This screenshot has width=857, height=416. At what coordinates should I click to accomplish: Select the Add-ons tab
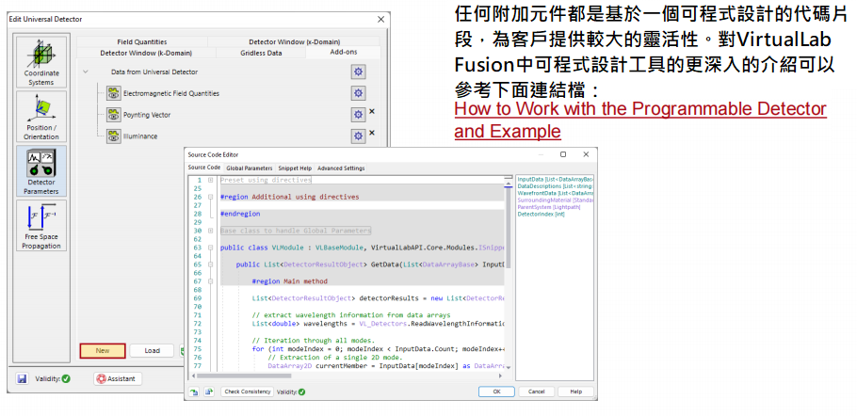343,53
